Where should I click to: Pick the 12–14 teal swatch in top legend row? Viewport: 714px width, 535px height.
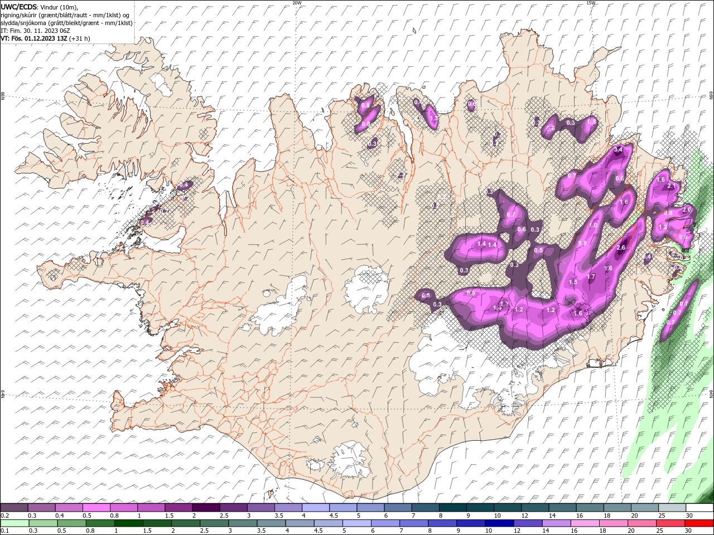coord(534,508)
